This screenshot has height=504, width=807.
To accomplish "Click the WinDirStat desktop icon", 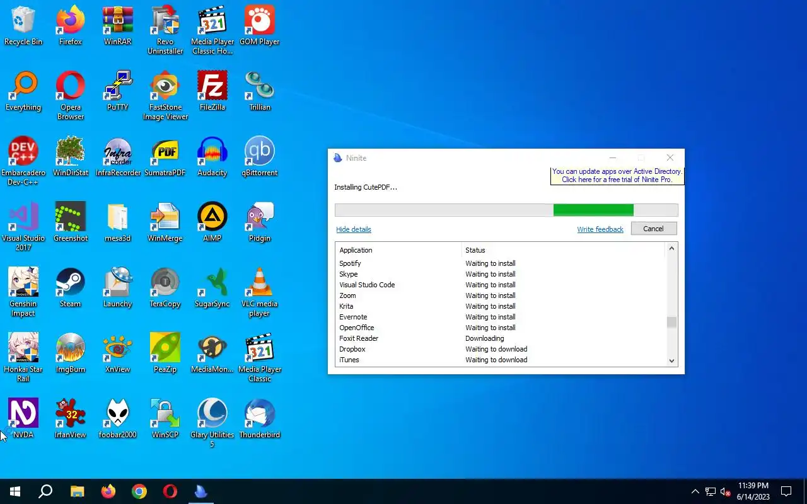I will 71,157.
